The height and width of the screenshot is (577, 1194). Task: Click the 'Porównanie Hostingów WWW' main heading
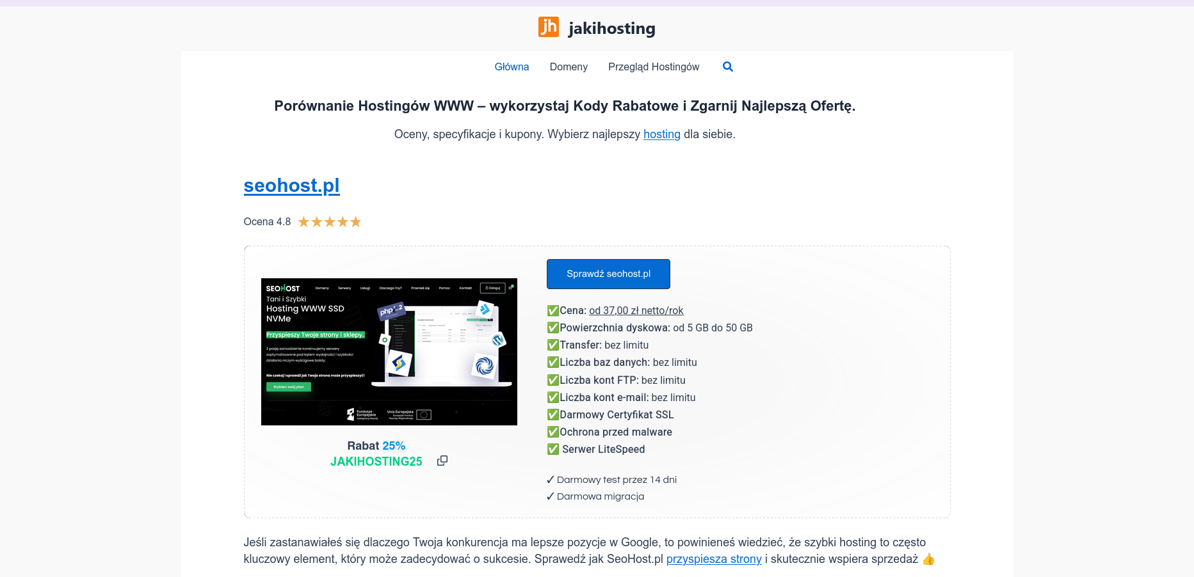(565, 106)
